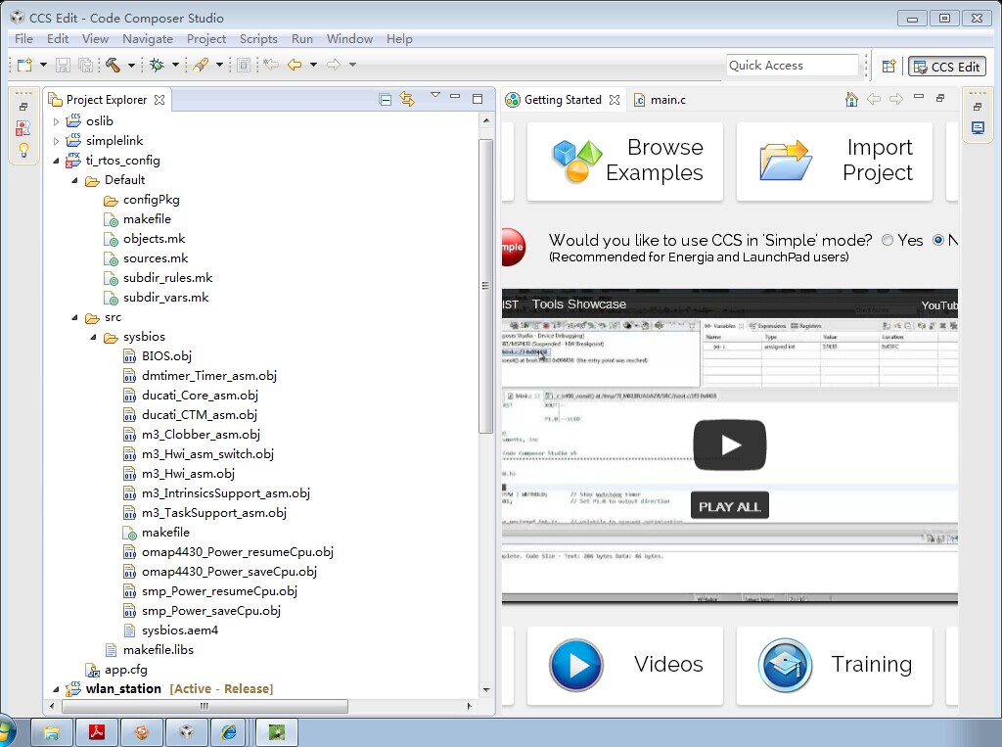This screenshot has height=747, width=1002.
Task: Minimize the Project Explorer view
Action: [x=455, y=97]
